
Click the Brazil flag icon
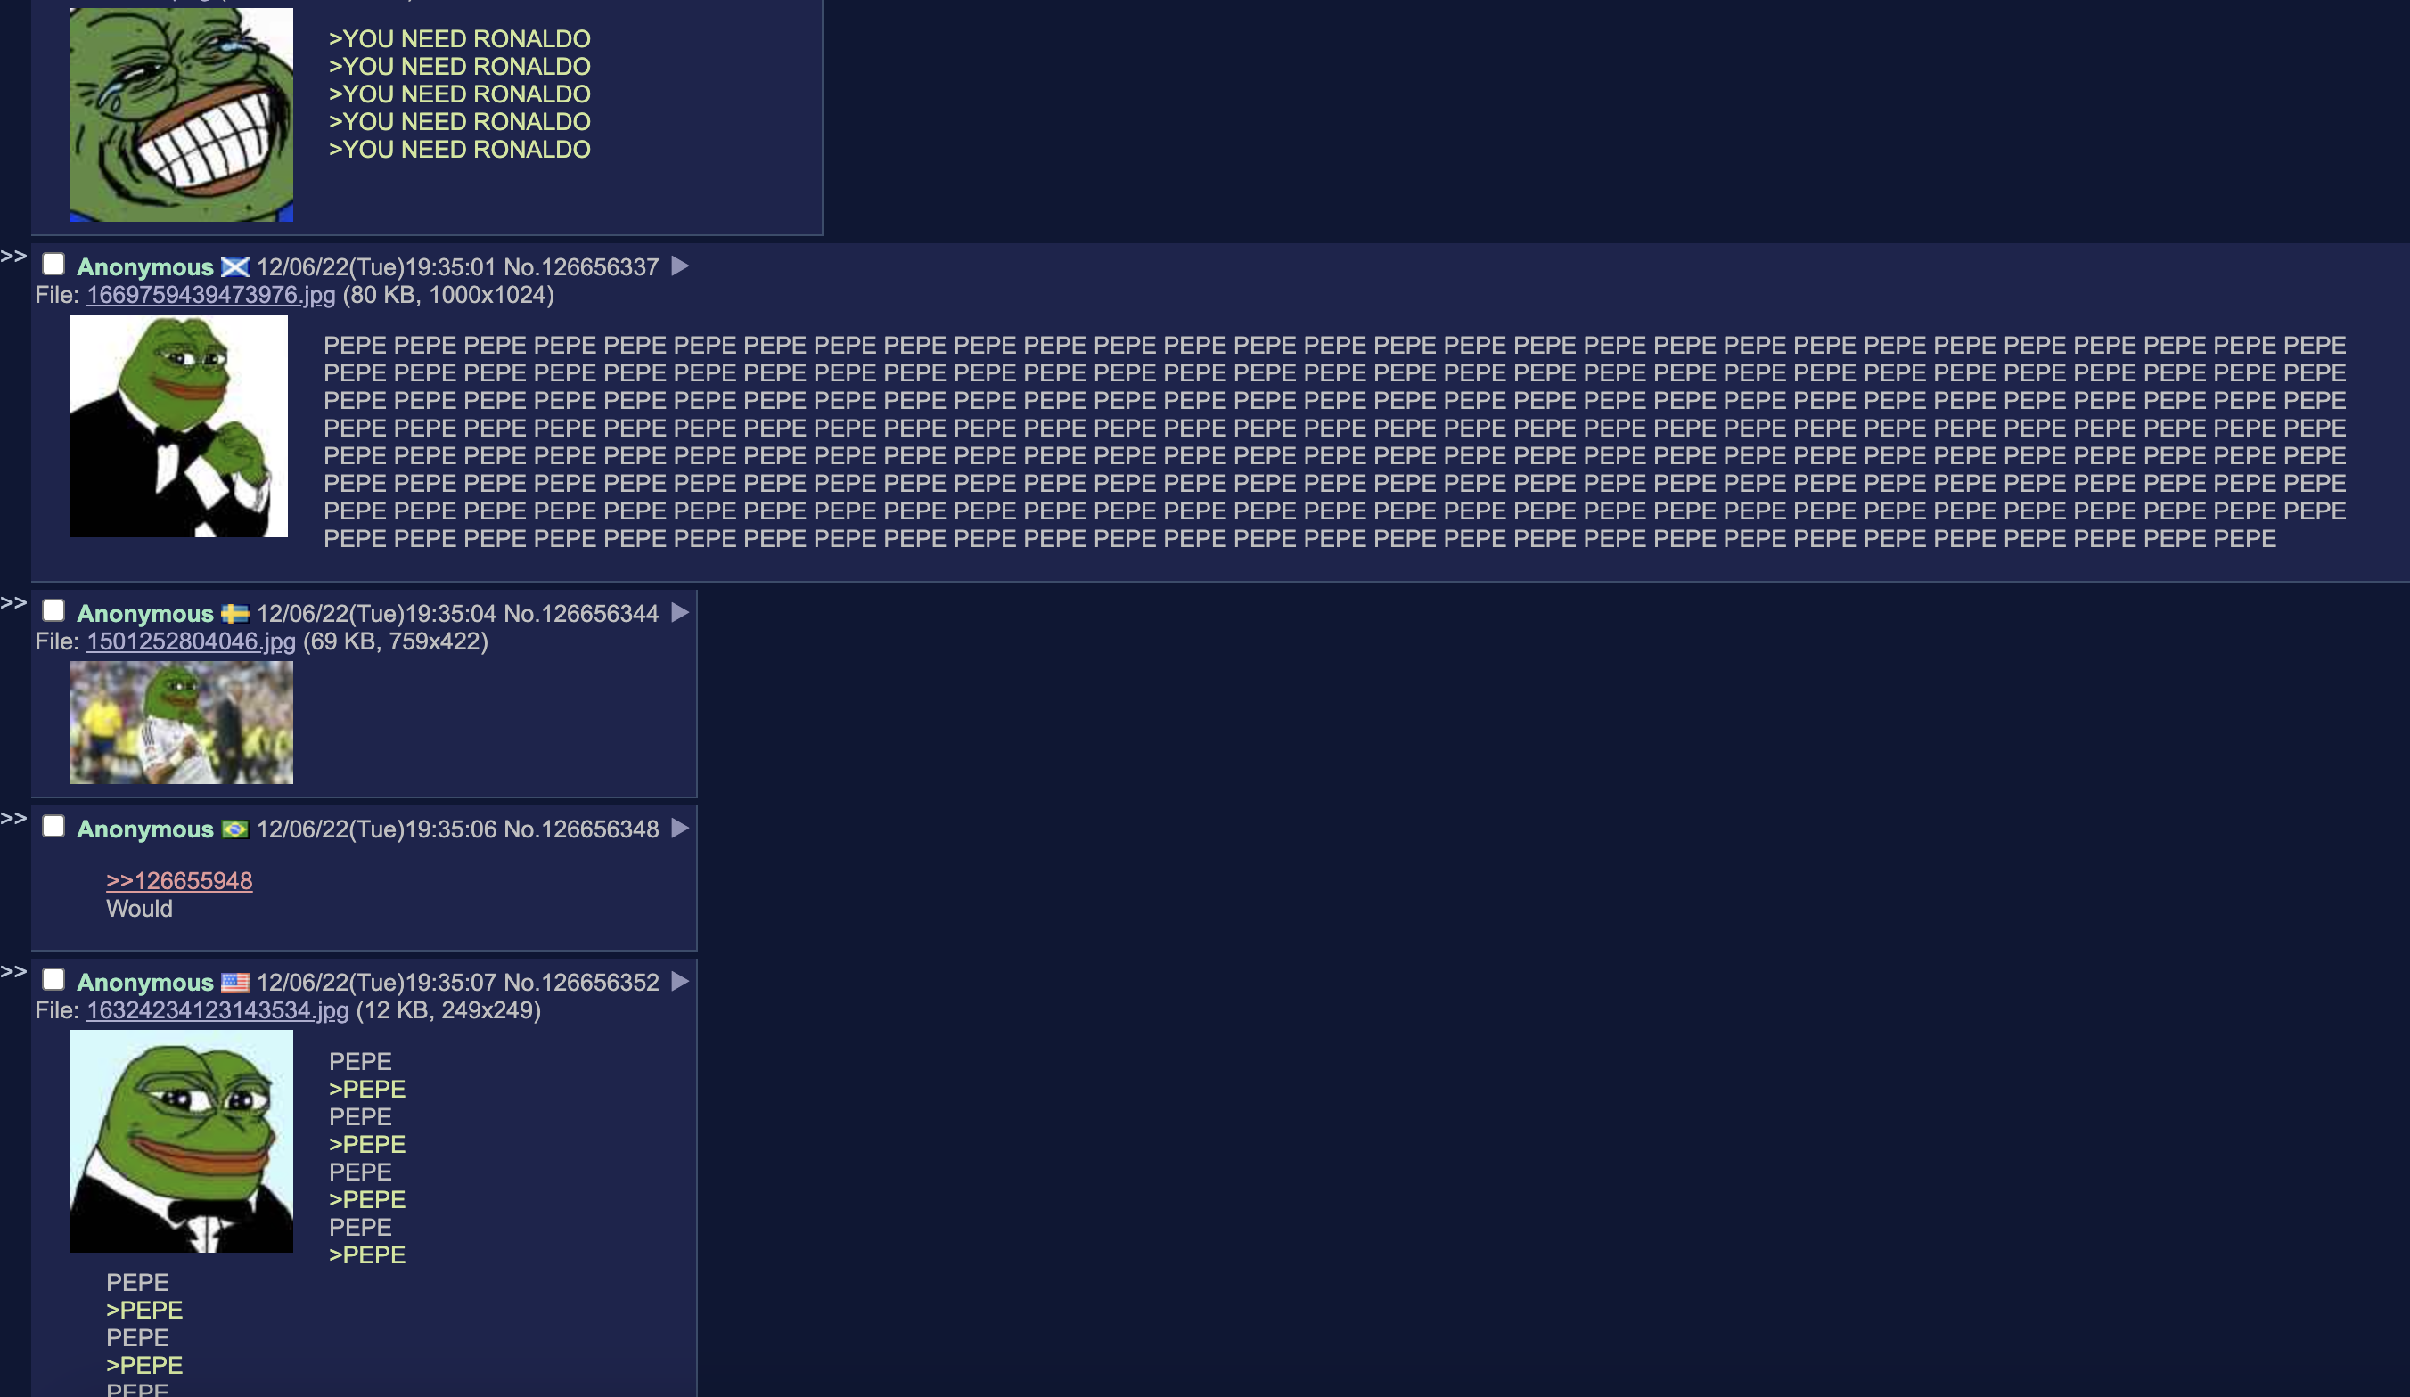235,829
